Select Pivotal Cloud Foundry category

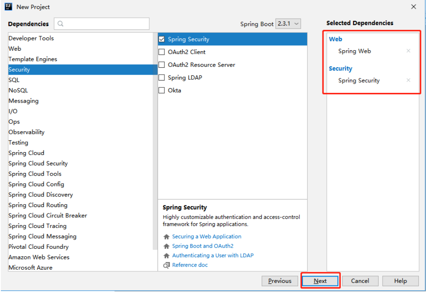coord(81,247)
